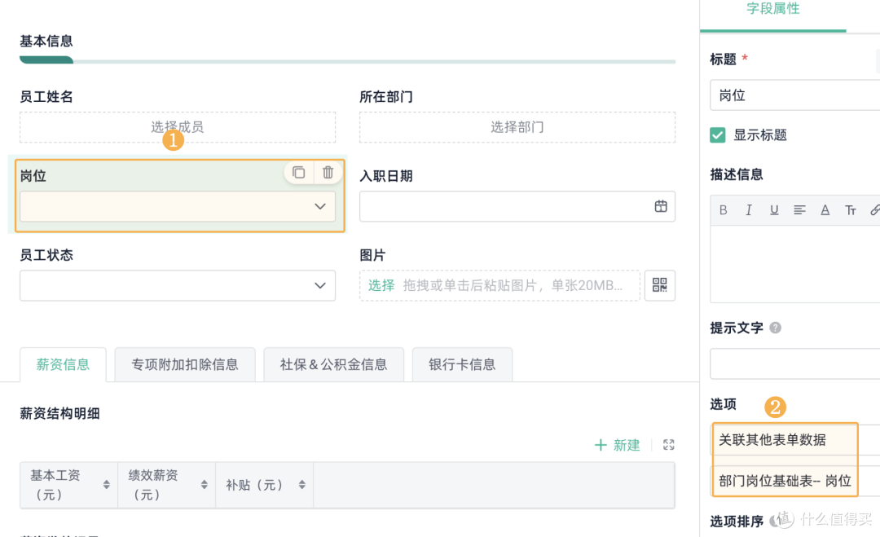The image size is (880, 537).
Task: Change font color in description editor
Action: coord(825,210)
